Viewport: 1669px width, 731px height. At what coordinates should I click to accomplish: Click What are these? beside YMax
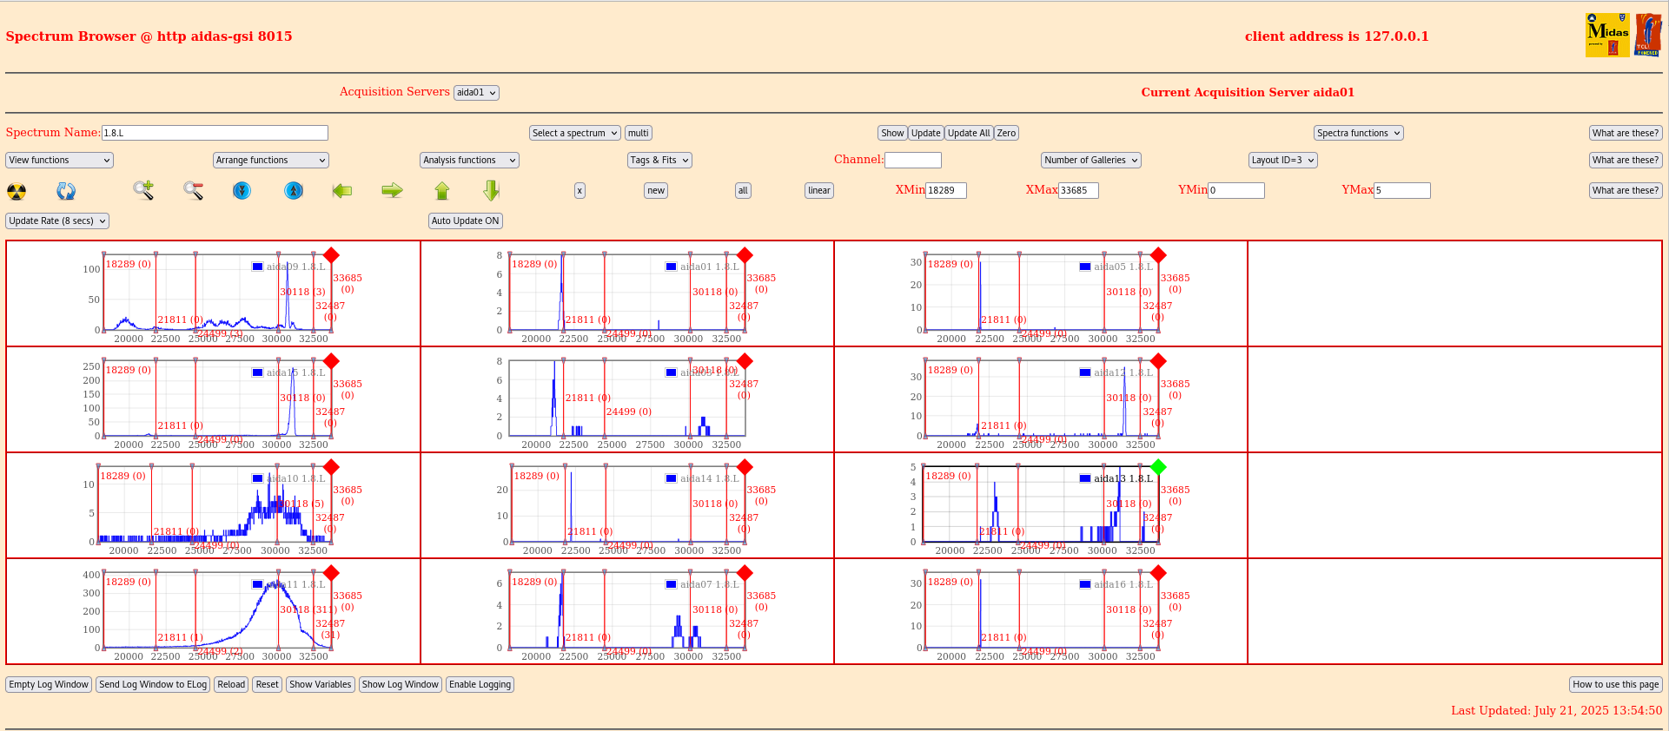[x=1626, y=191]
